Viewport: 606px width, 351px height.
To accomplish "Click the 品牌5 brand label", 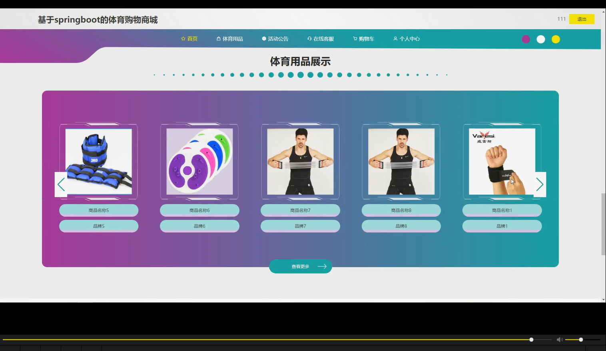I will coord(99,226).
